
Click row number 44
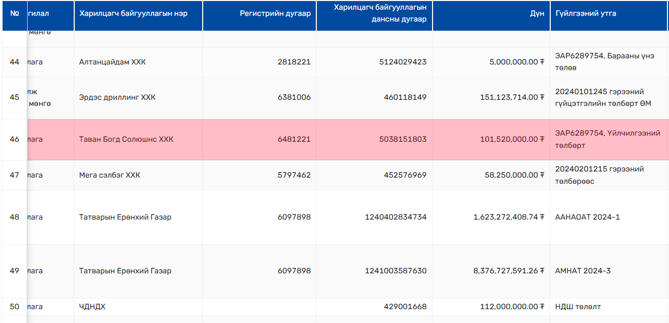(x=14, y=62)
